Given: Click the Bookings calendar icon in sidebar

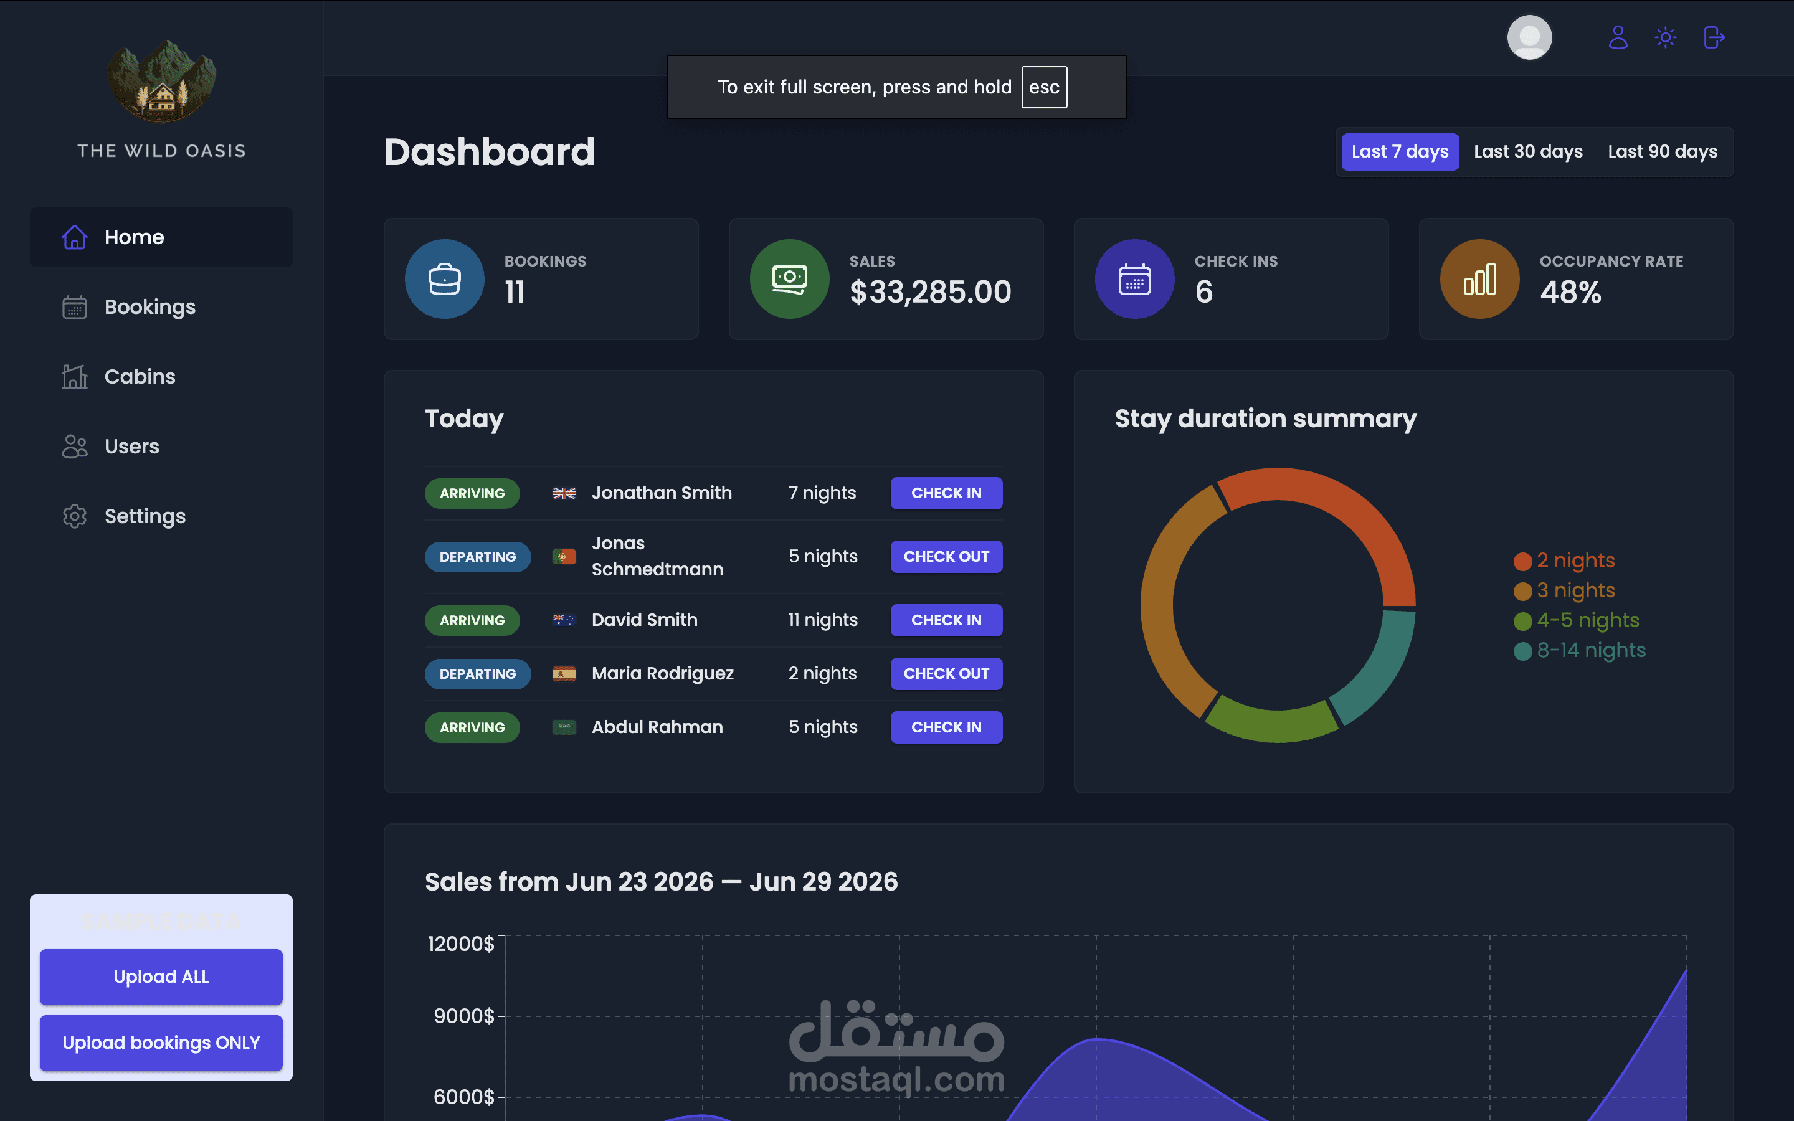Looking at the screenshot, I should click(74, 307).
